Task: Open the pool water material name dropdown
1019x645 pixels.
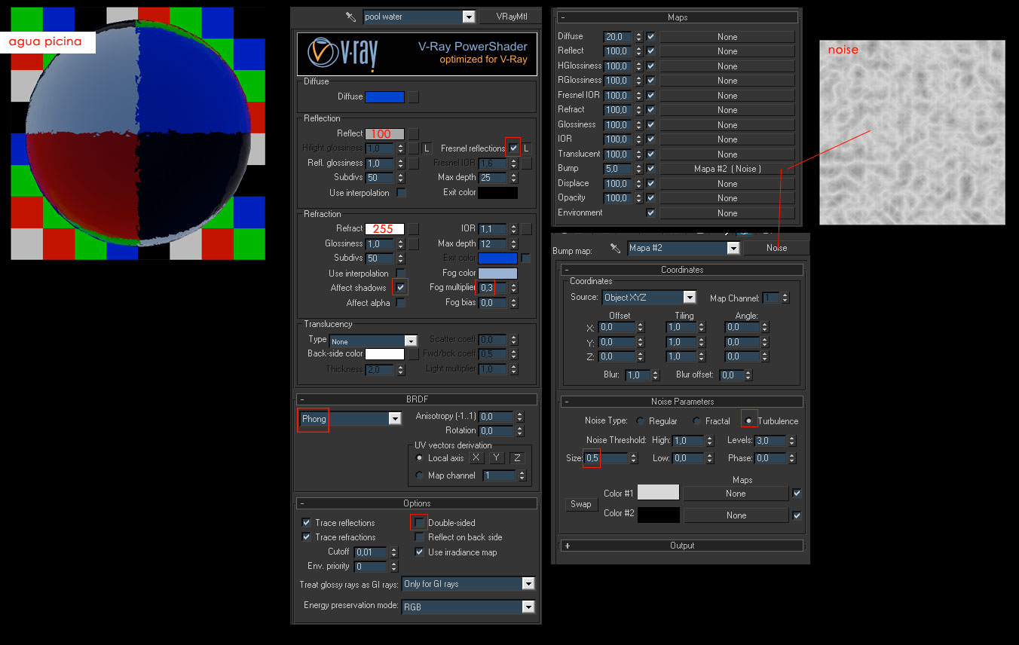Action: tap(469, 17)
